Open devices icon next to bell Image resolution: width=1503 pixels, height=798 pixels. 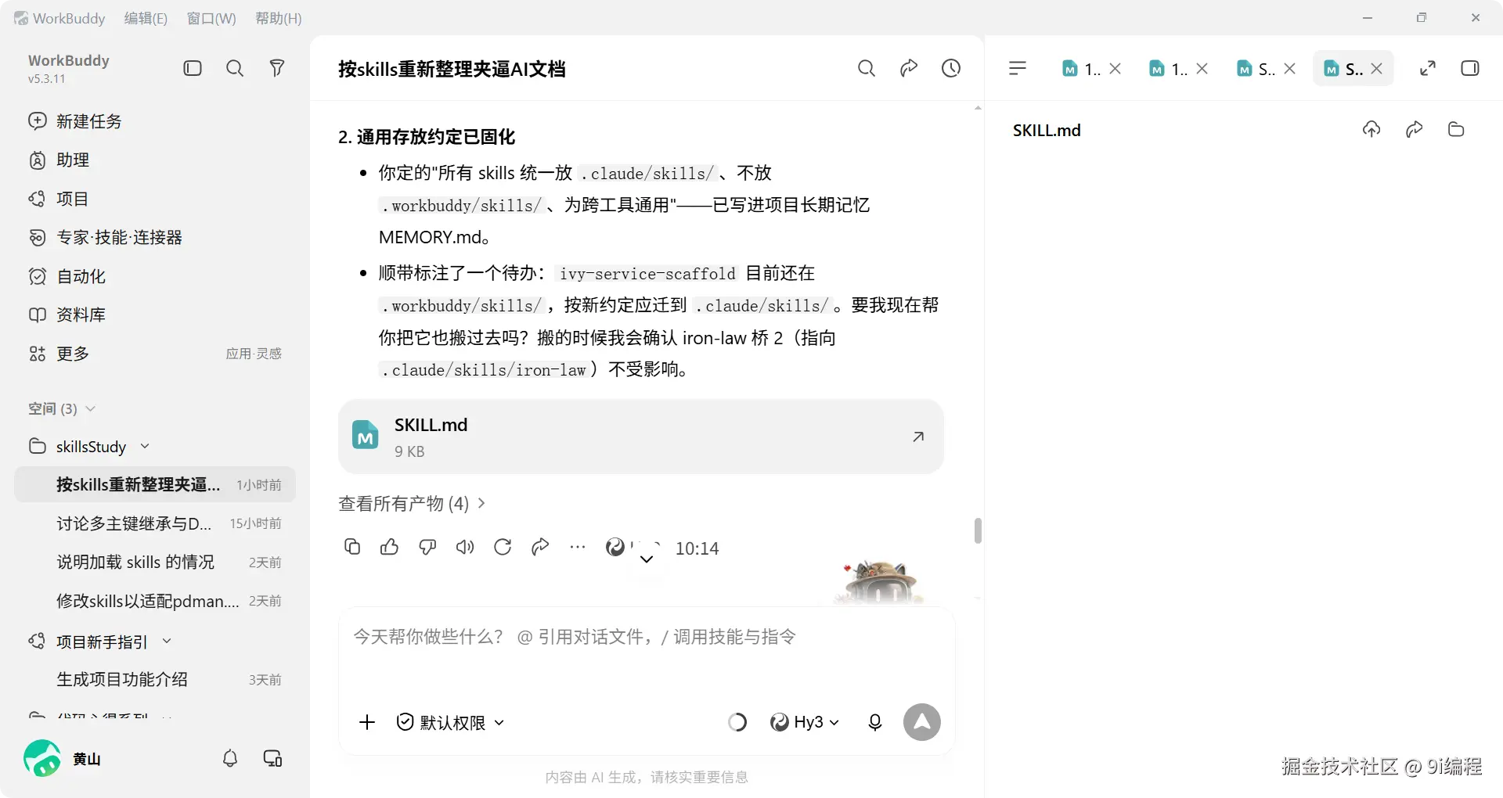coord(272,758)
